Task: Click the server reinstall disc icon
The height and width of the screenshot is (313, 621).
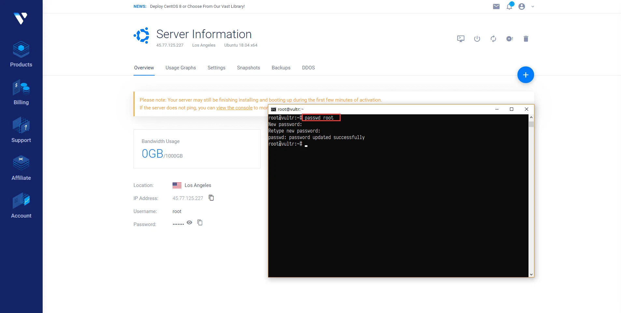Action: [510, 39]
